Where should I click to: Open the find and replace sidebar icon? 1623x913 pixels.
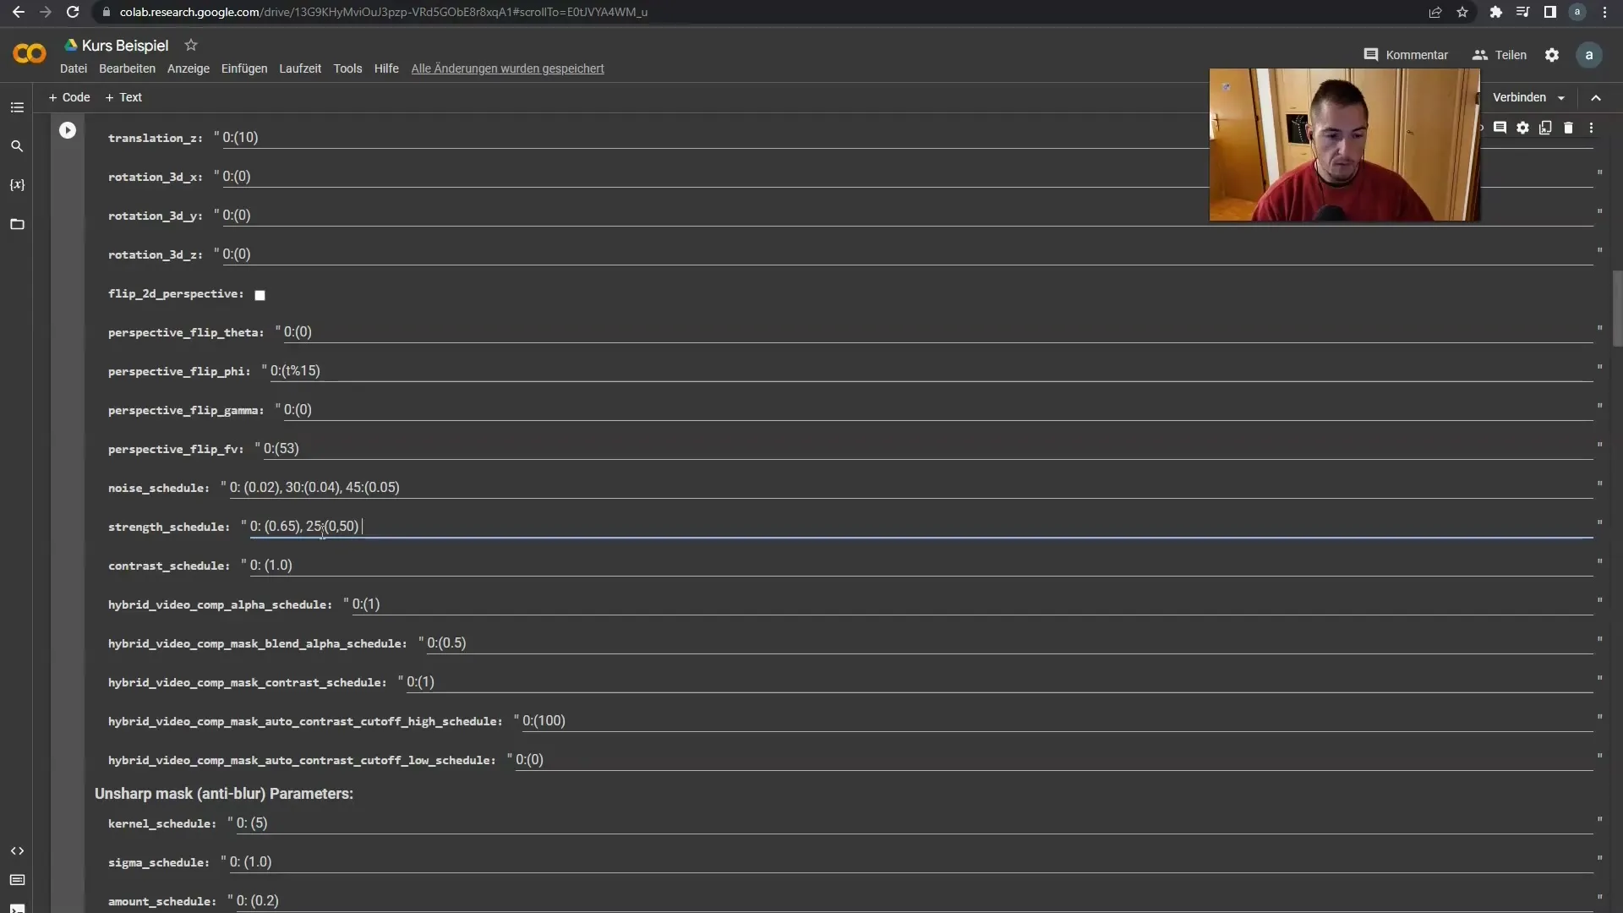[17, 146]
